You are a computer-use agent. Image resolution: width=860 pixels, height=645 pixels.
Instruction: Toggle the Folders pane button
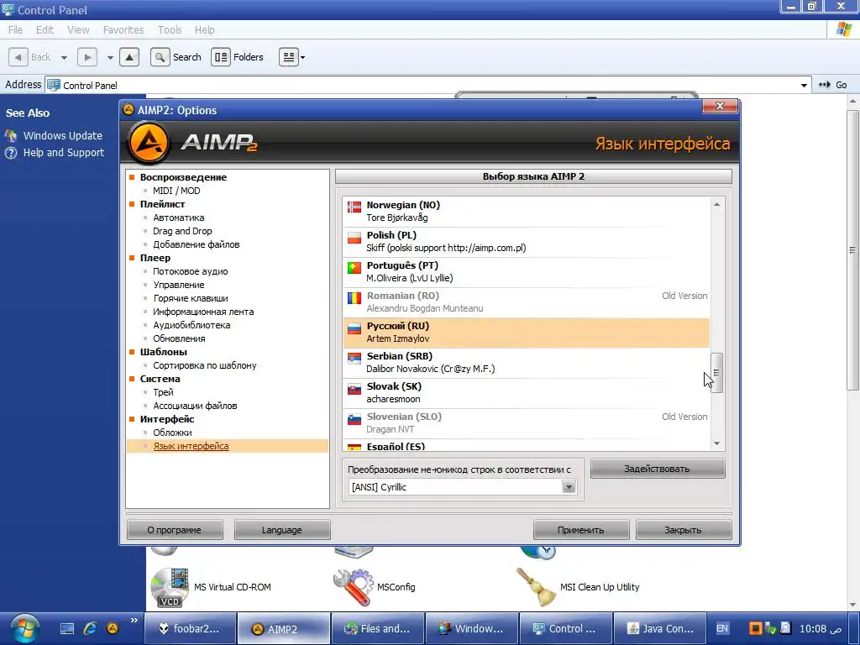point(238,57)
